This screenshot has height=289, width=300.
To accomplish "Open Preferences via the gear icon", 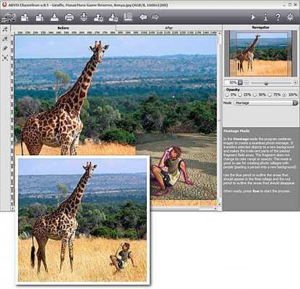I will pyautogui.click(x=290, y=17).
